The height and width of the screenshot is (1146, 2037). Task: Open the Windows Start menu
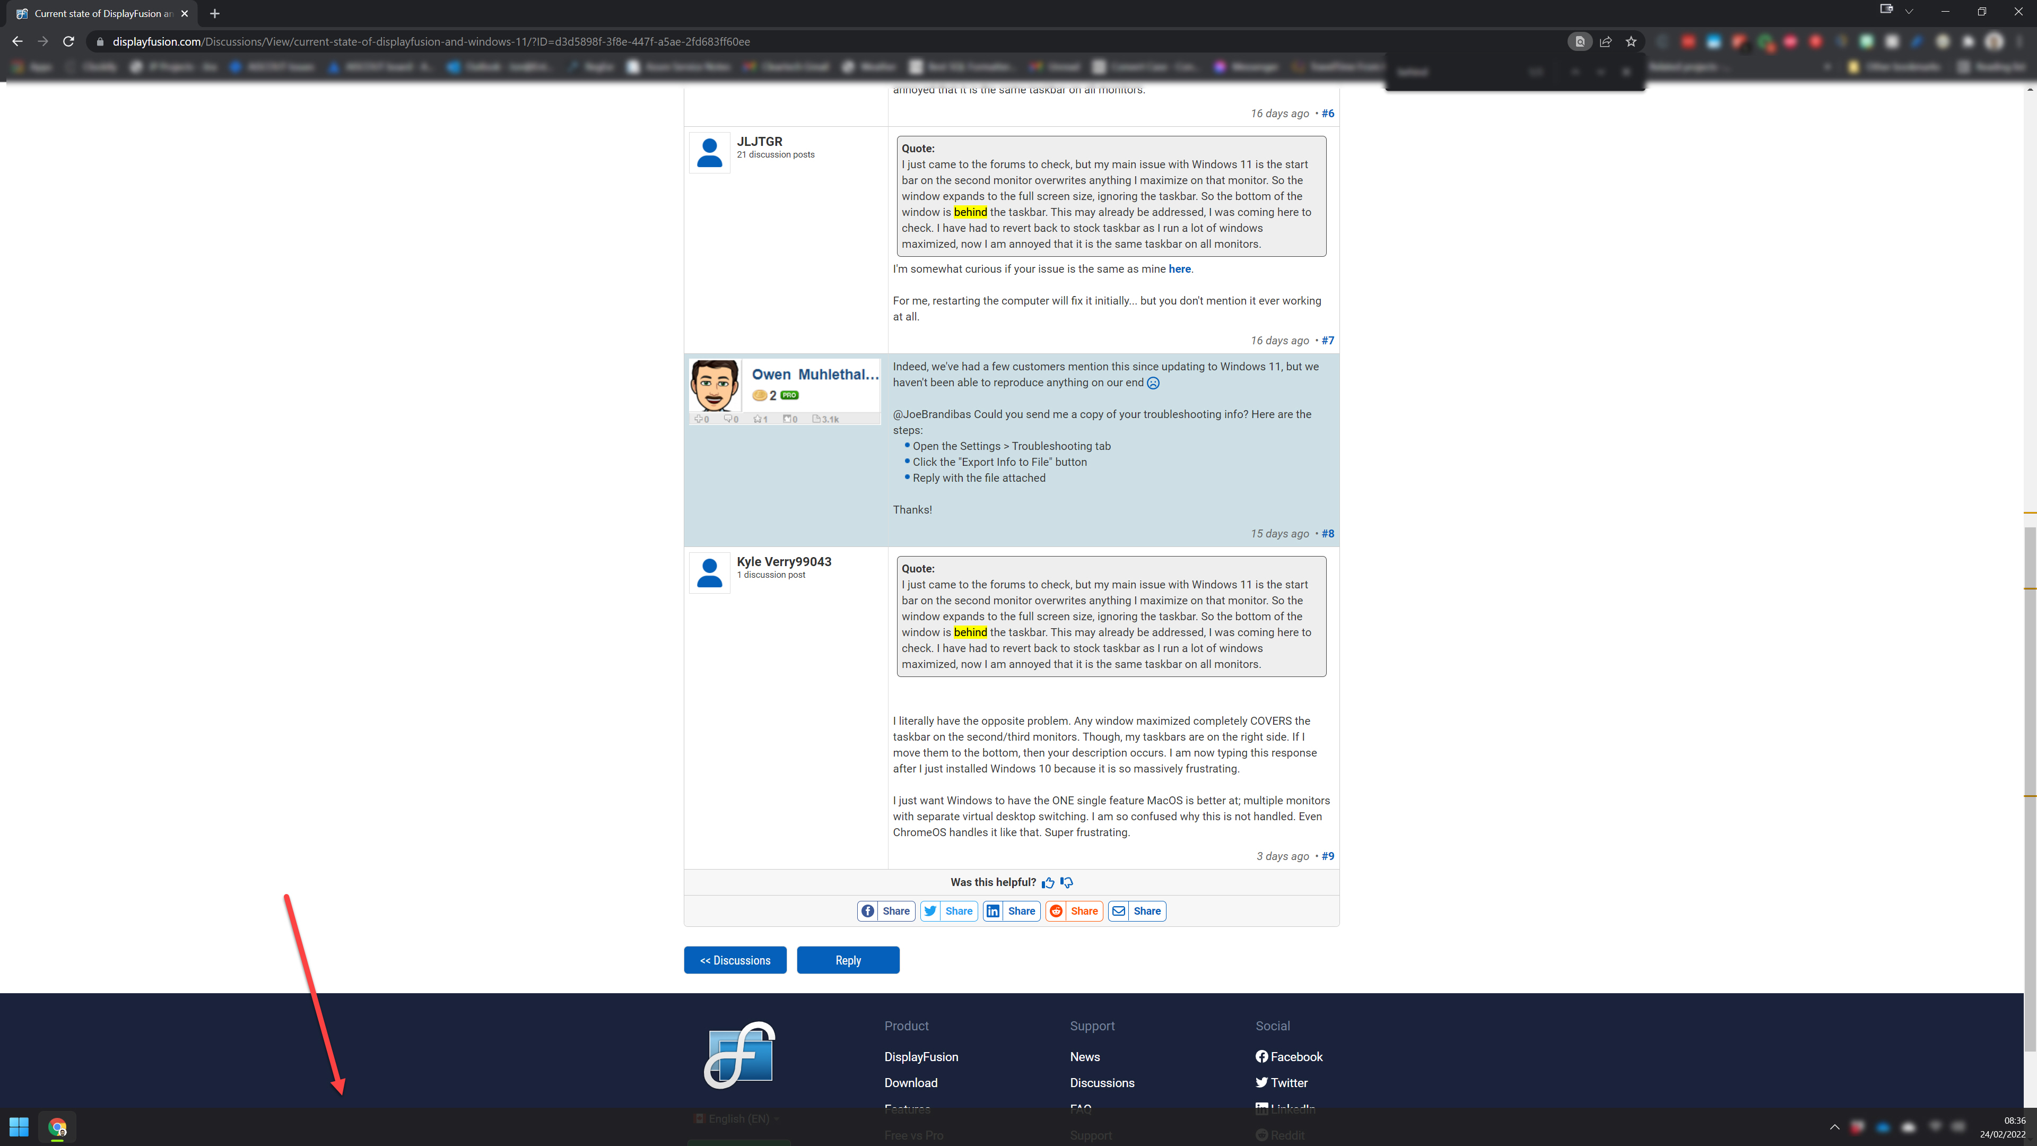click(x=19, y=1127)
